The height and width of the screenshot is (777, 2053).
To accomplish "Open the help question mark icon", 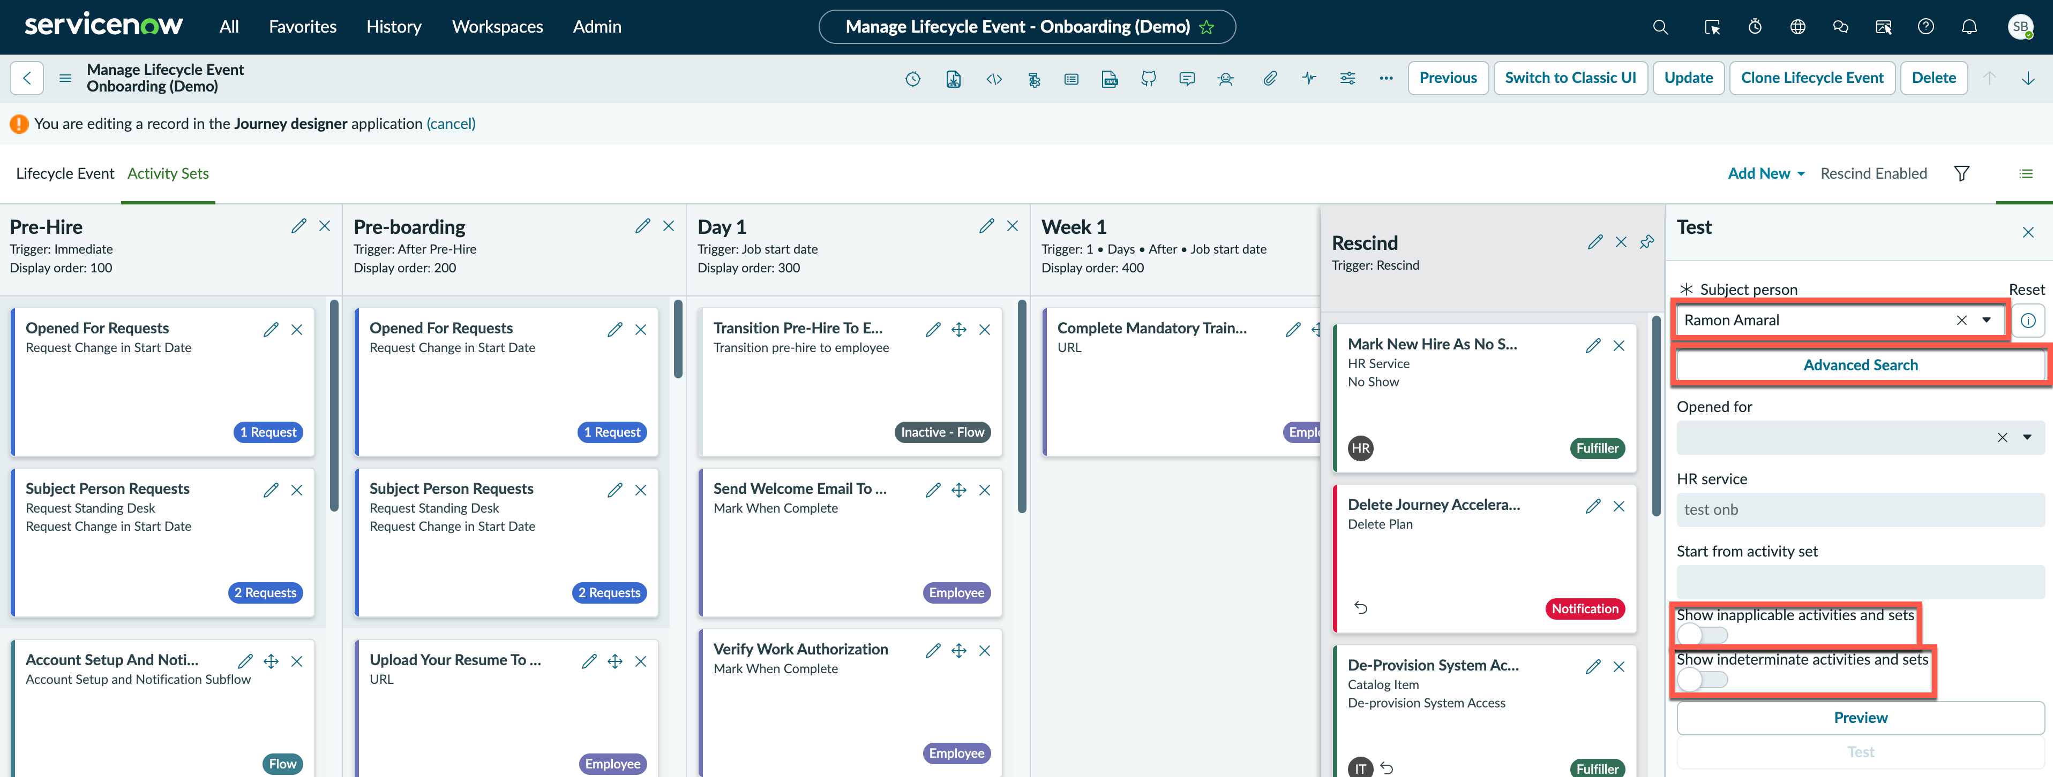I will tap(1925, 27).
